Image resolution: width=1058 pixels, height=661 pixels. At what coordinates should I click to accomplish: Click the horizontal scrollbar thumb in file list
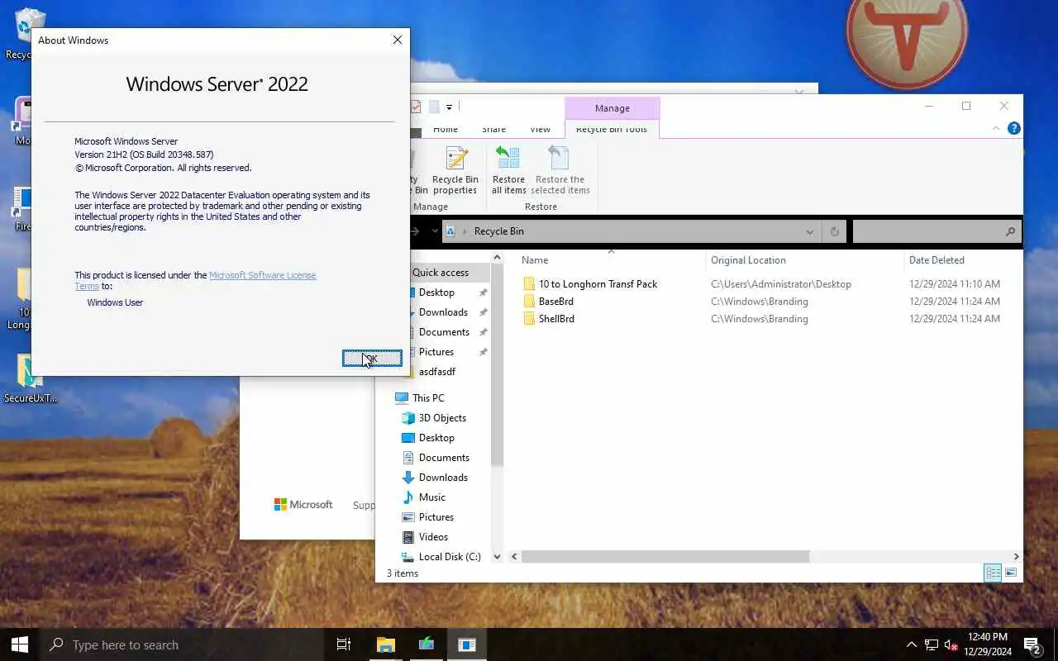(x=665, y=557)
